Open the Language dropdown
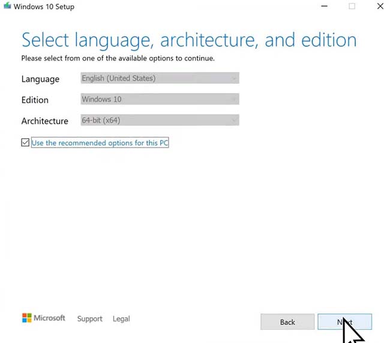Viewport: 390px width, 343px height. (160, 78)
